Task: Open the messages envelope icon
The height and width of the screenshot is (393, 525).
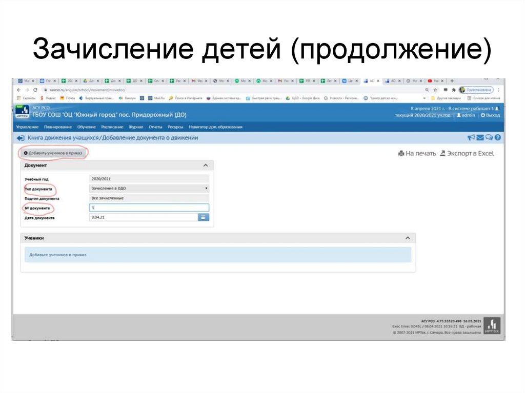Action: coord(480,137)
